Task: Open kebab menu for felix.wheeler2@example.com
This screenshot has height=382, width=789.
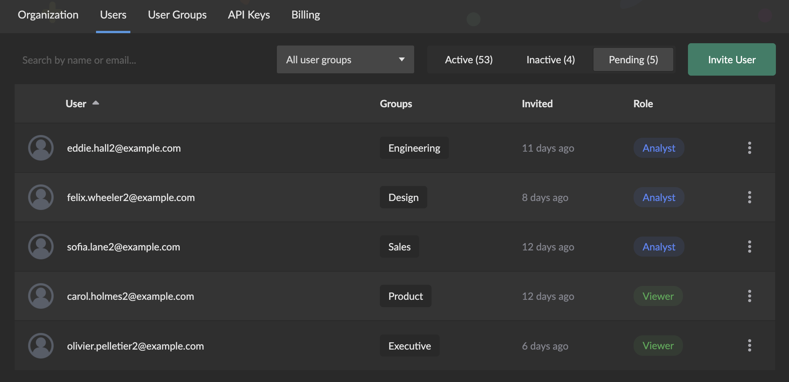Action: click(749, 197)
